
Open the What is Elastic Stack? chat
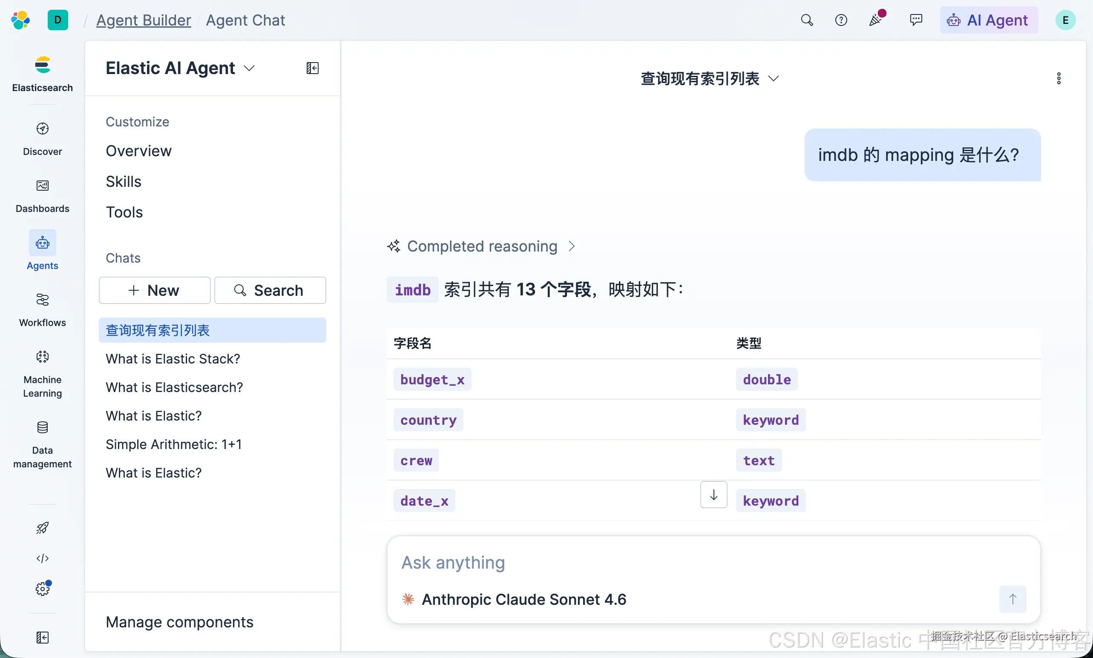click(x=173, y=358)
